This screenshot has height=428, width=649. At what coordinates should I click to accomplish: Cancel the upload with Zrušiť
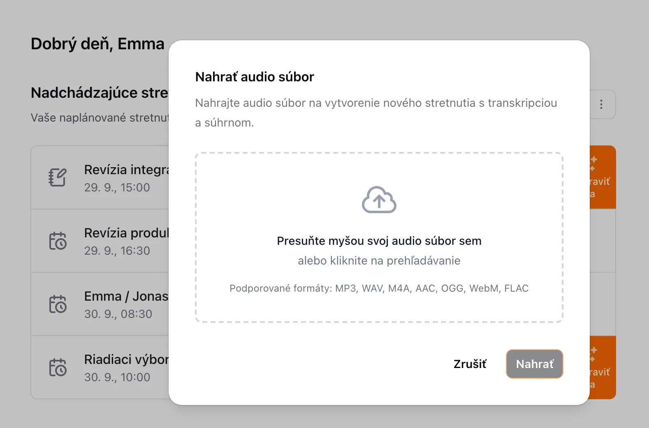(470, 364)
